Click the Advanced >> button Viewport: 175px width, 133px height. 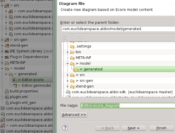74,115
